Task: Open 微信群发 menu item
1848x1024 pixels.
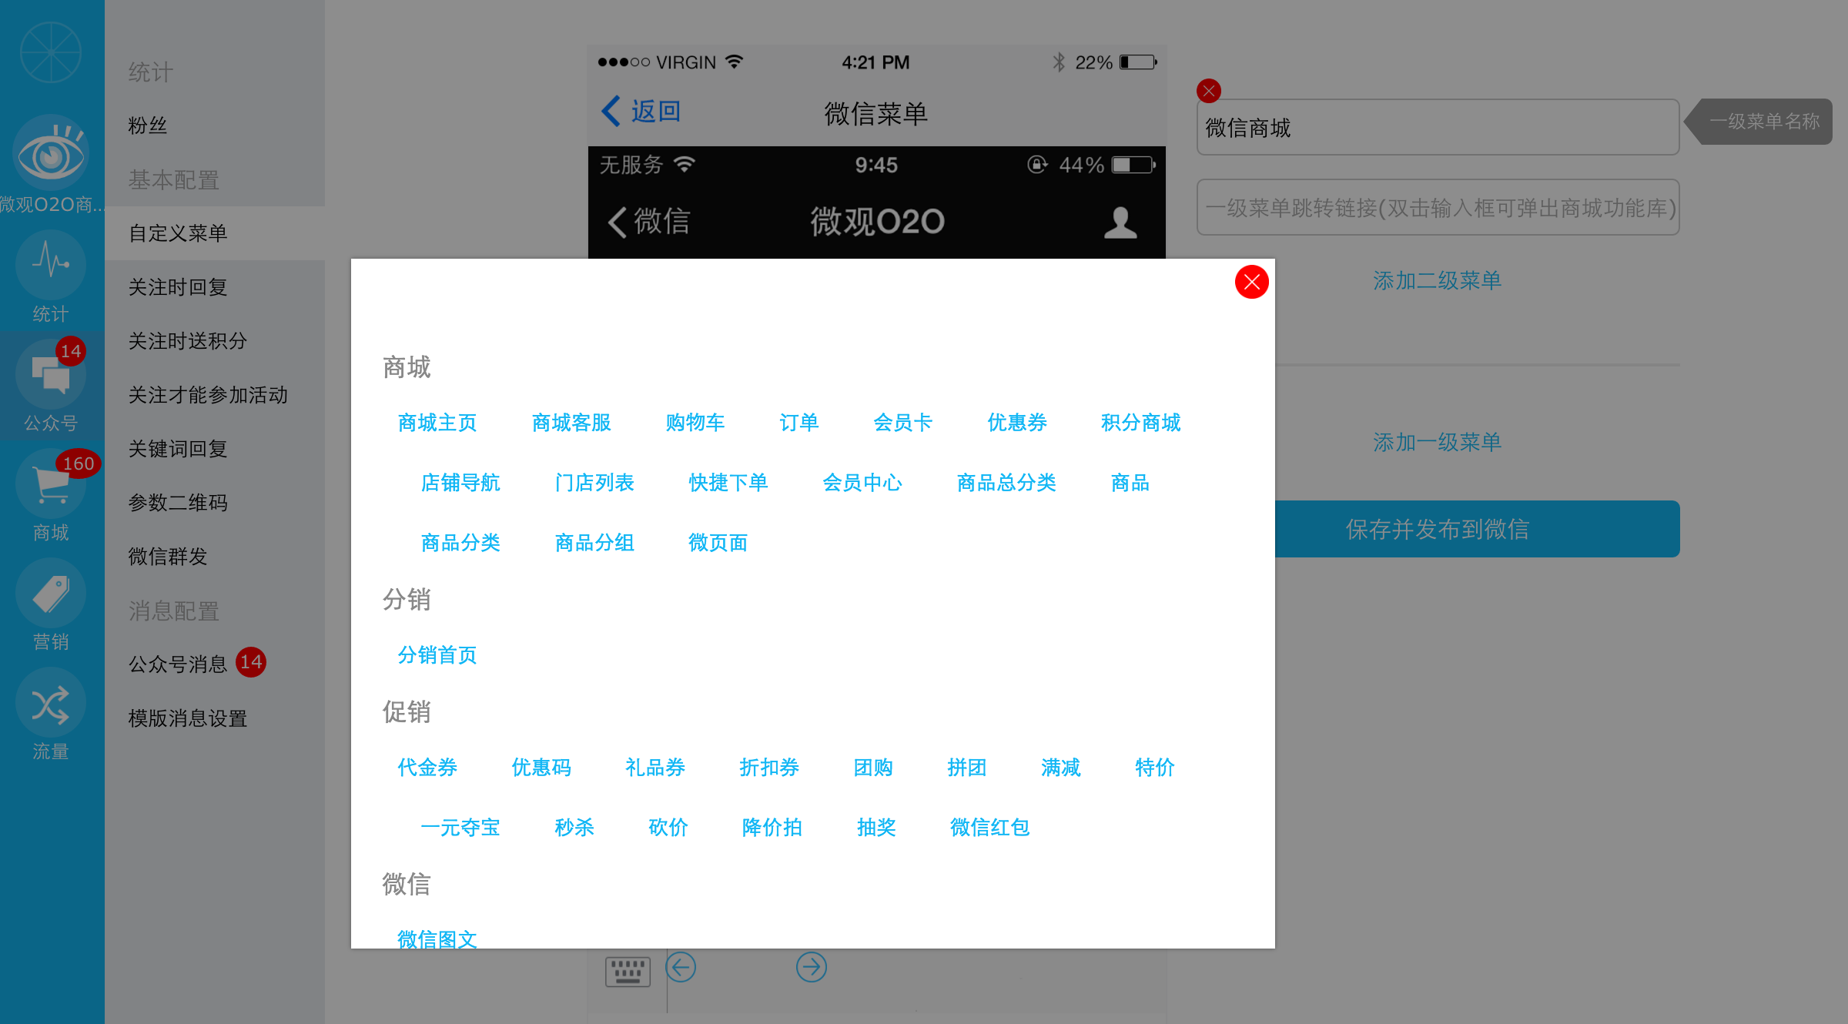Action: [x=168, y=557]
